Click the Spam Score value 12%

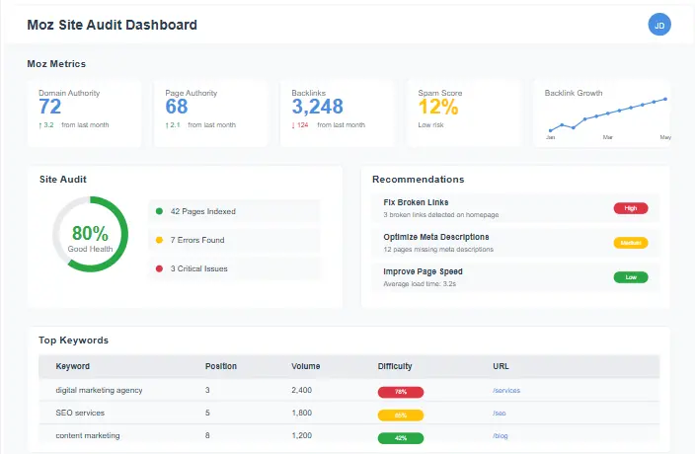click(438, 107)
